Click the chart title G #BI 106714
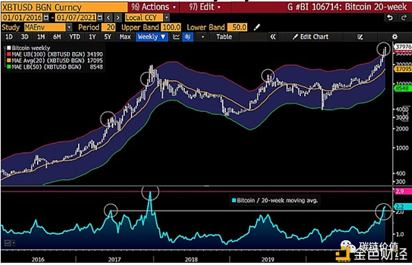Image resolution: width=412 pixels, height=265 pixels. (x=347, y=7)
